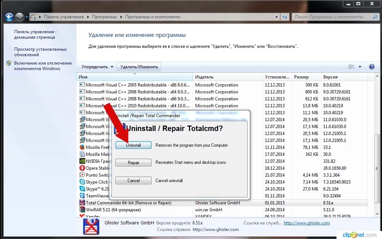Click the Back navigation arrow
The image size is (382, 239).
tap(9, 17)
